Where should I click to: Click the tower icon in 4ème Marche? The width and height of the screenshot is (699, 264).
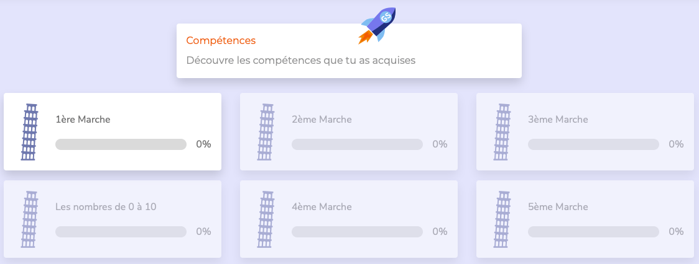tap(266, 219)
